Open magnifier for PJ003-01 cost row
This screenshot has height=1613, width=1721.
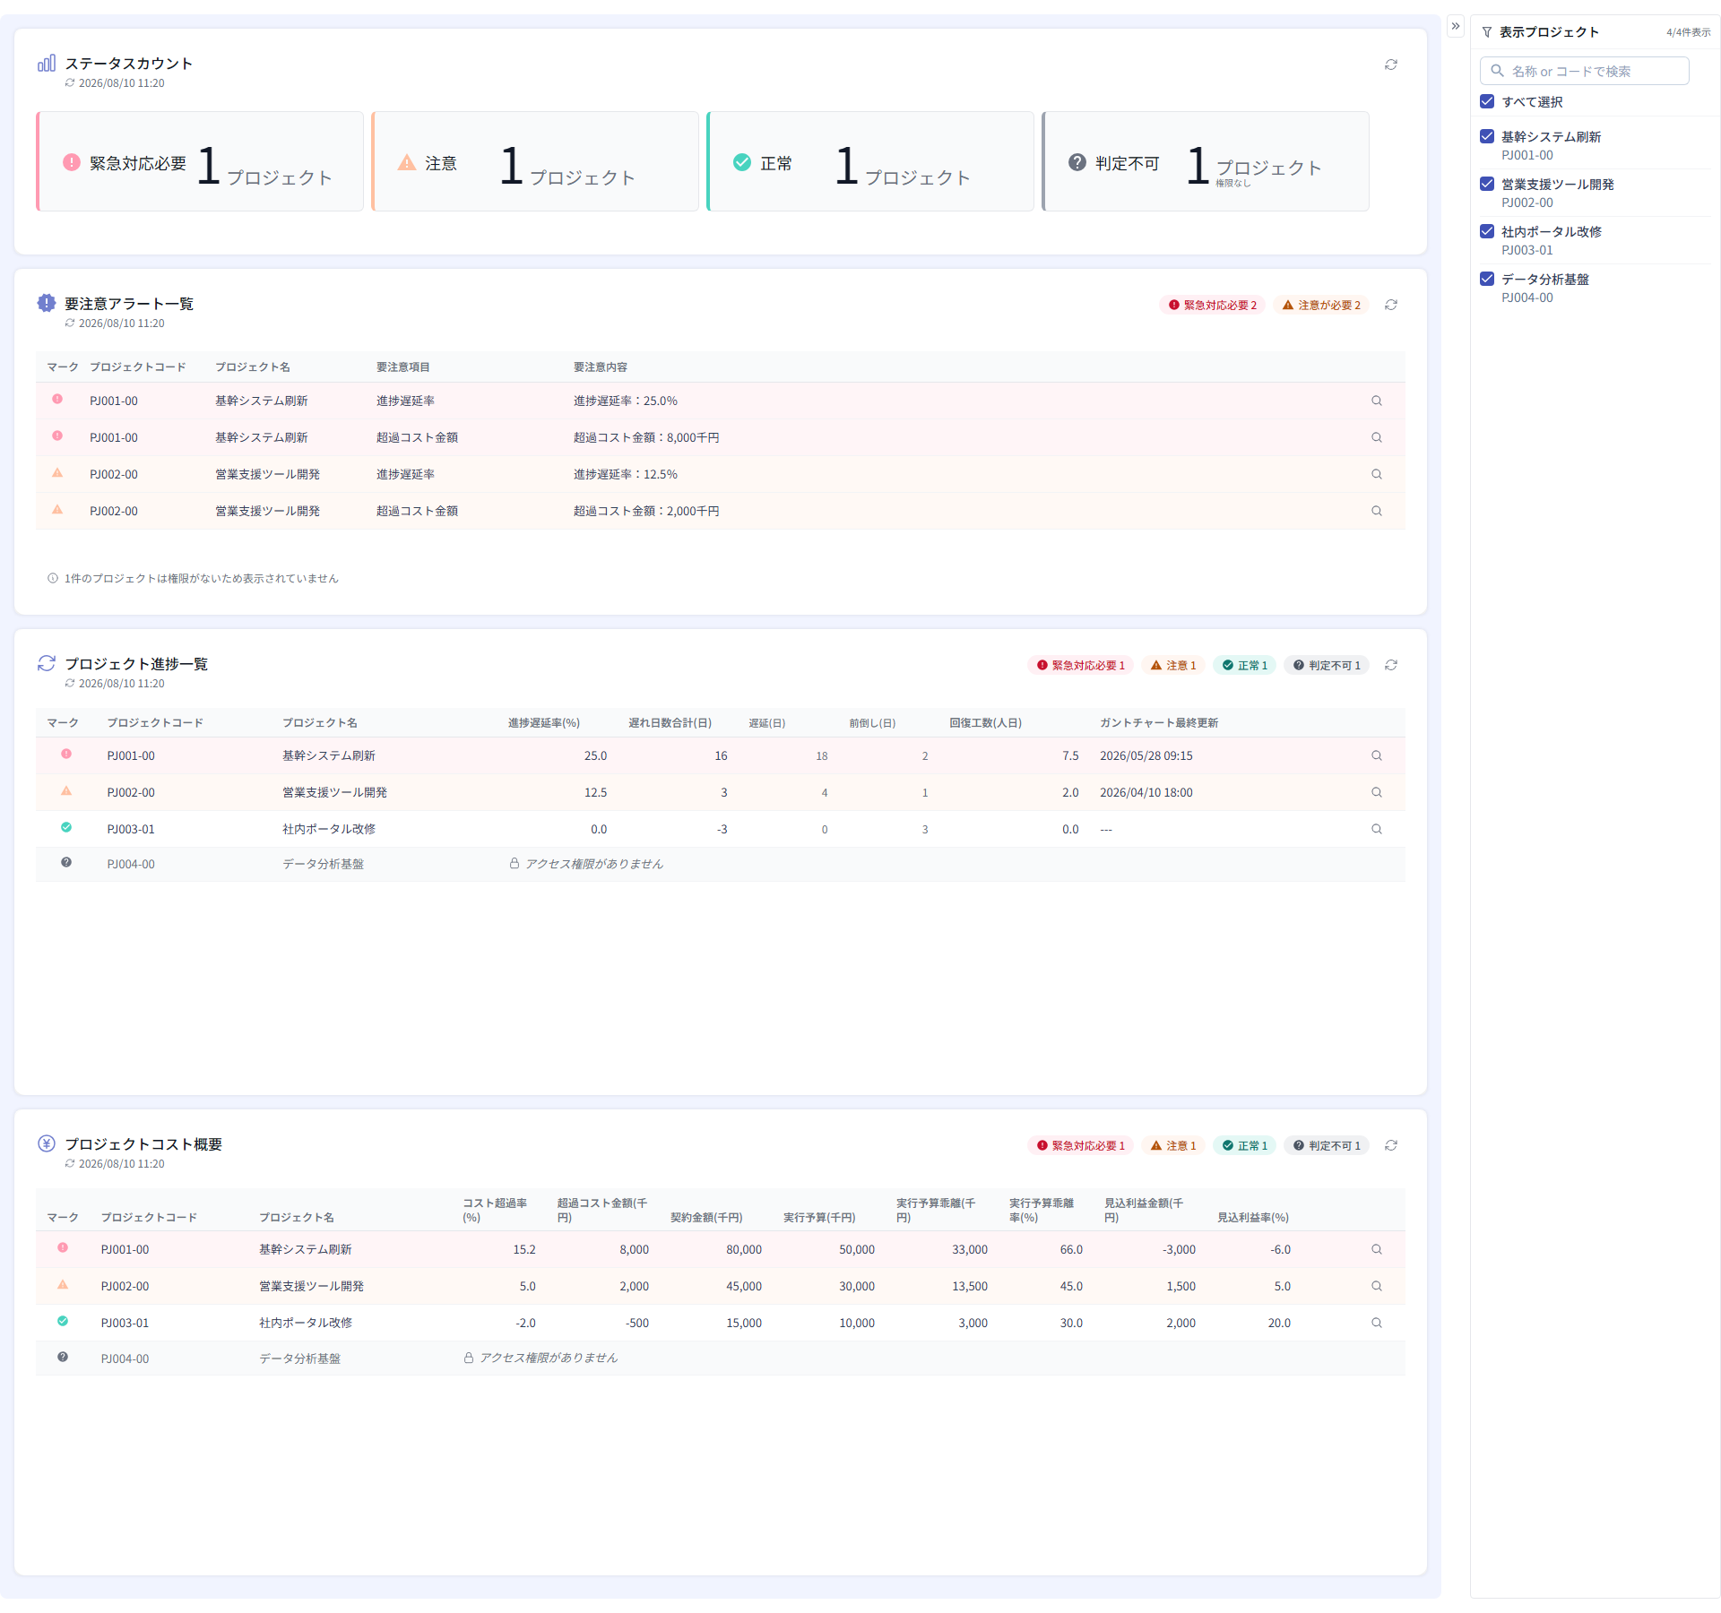coord(1376,1323)
